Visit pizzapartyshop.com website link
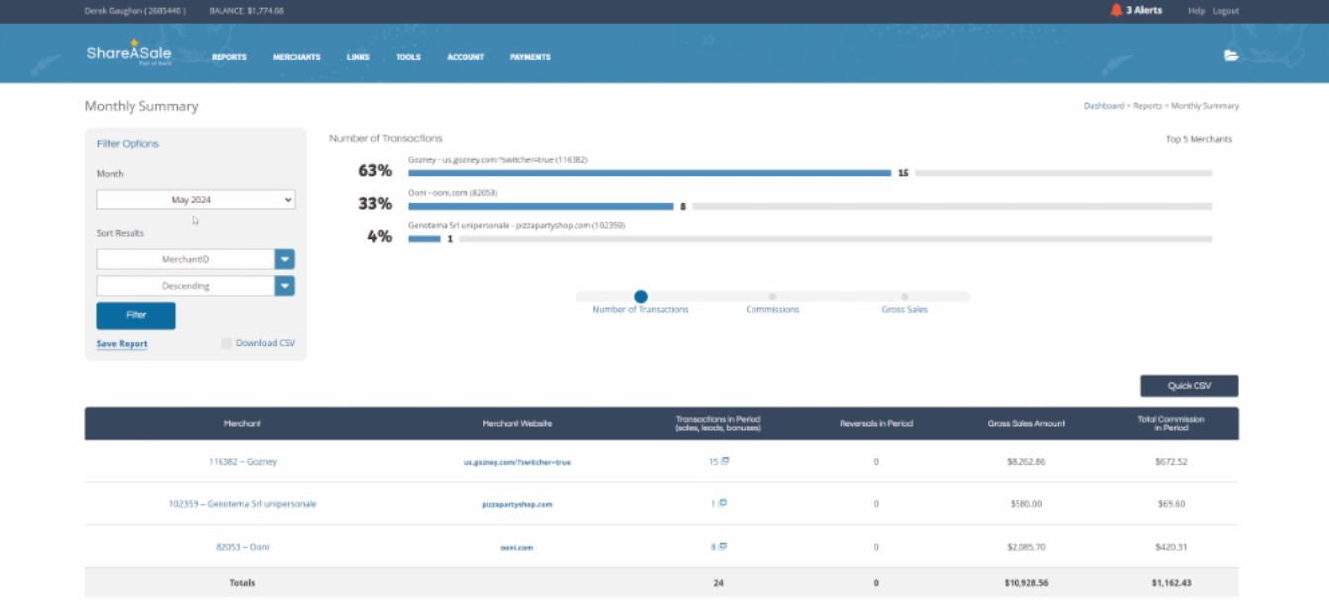The width and height of the screenshot is (1329, 609). pyautogui.click(x=517, y=504)
